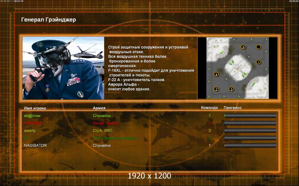Click start position marker 5 on minimap

pos(243,47)
